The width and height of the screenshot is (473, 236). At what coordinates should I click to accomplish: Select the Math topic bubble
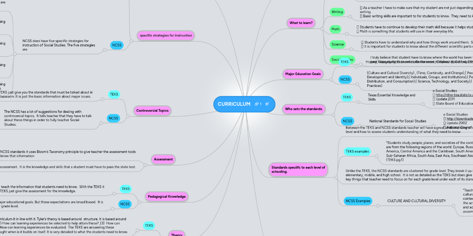[336, 29]
